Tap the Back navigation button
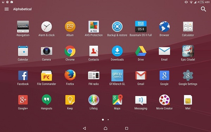 point(84,128)
